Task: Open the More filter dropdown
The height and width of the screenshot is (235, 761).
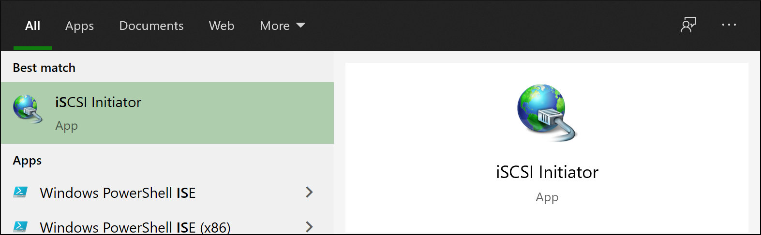Action: pyautogui.click(x=275, y=26)
